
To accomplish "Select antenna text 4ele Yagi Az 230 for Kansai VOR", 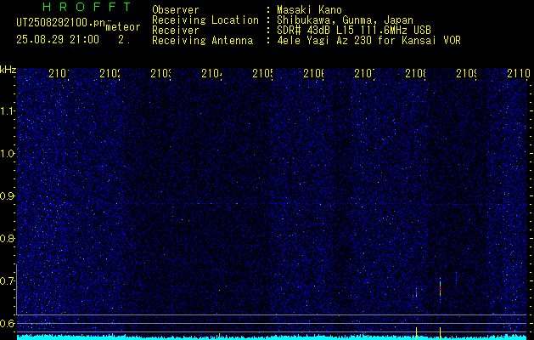I will click(x=368, y=41).
